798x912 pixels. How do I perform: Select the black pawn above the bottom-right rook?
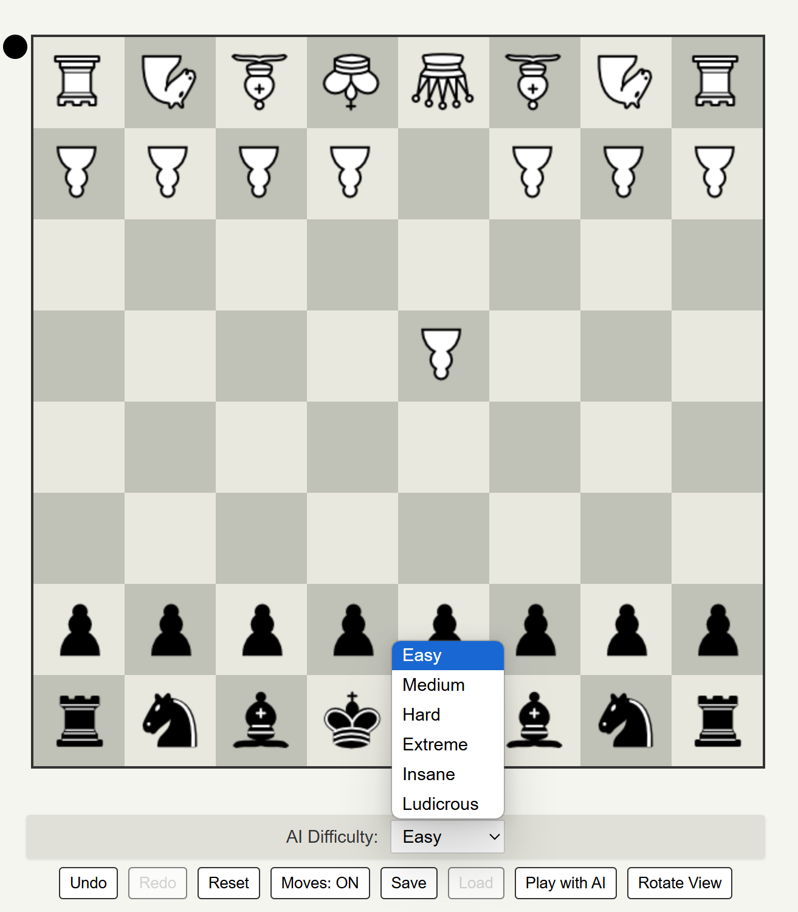tap(718, 630)
